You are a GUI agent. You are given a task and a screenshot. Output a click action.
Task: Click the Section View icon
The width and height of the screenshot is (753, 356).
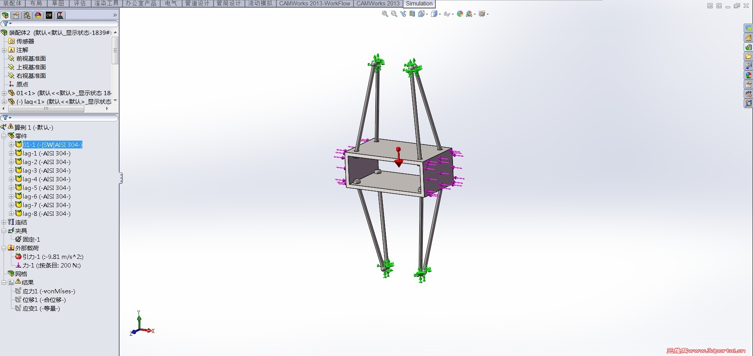tap(412, 14)
